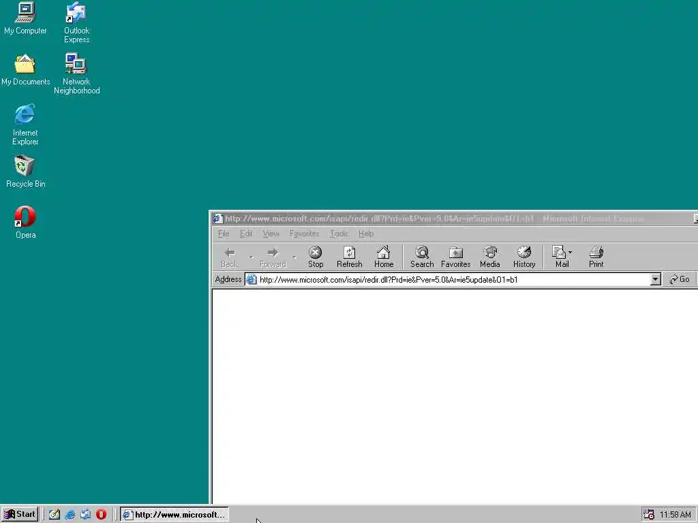Click the Internet Explorer window title bar

pos(454,219)
